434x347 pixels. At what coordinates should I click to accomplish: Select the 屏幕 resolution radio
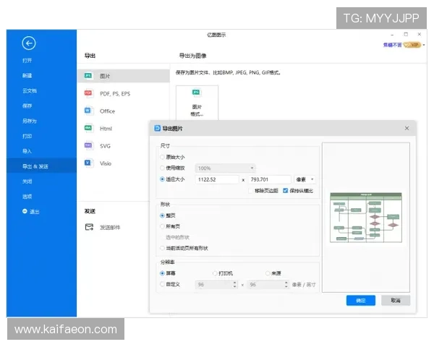[162, 273]
